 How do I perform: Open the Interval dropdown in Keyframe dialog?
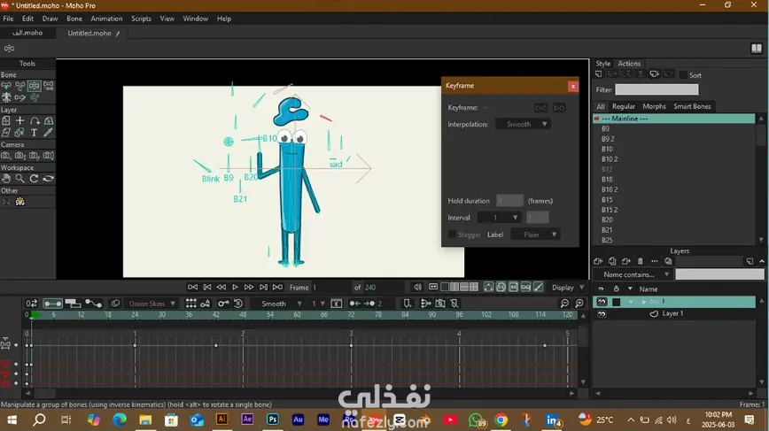tap(499, 218)
